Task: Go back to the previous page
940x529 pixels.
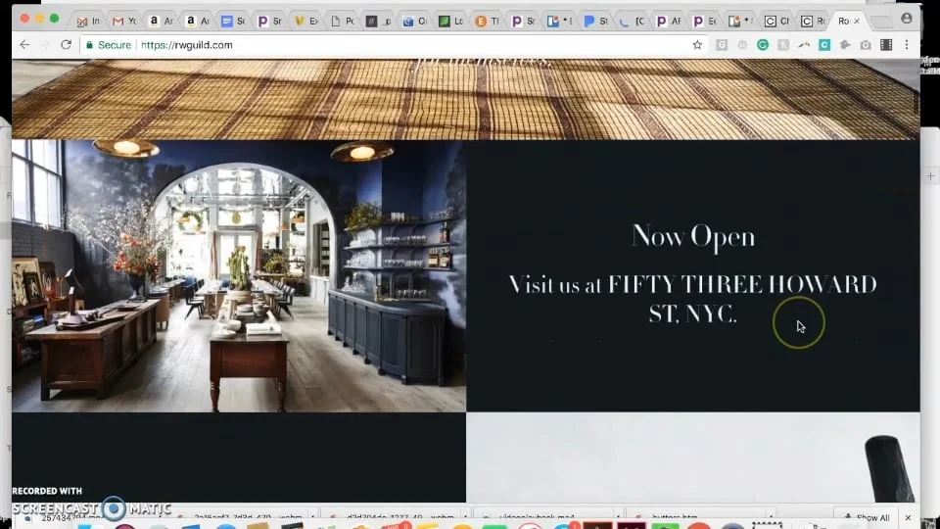Action: (24, 45)
